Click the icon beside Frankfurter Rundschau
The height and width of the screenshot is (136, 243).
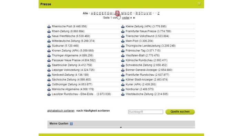pos(123,75)
